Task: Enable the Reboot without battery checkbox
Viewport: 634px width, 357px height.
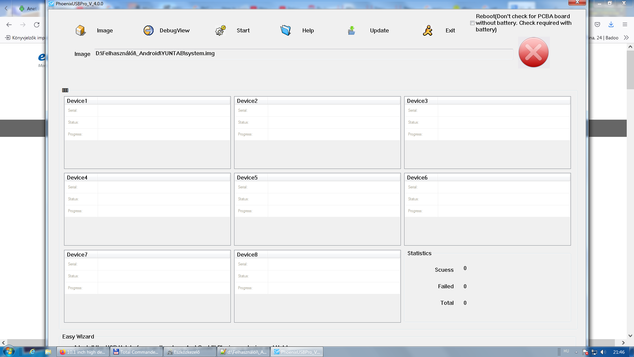Action: pyautogui.click(x=472, y=23)
